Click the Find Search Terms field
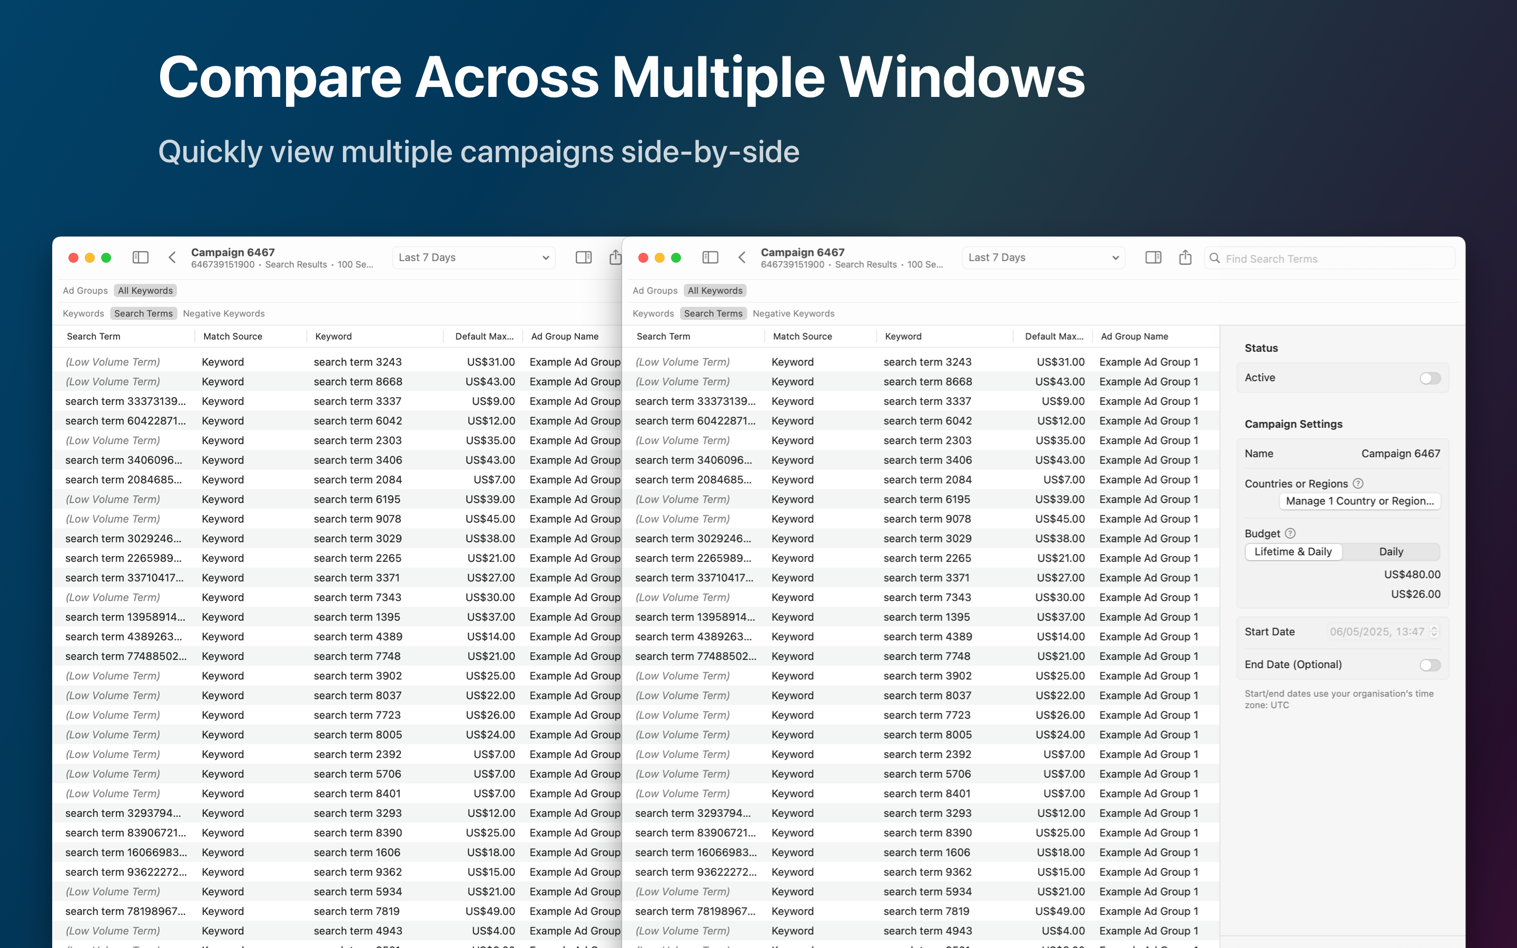This screenshot has width=1517, height=948. [1330, 258]
